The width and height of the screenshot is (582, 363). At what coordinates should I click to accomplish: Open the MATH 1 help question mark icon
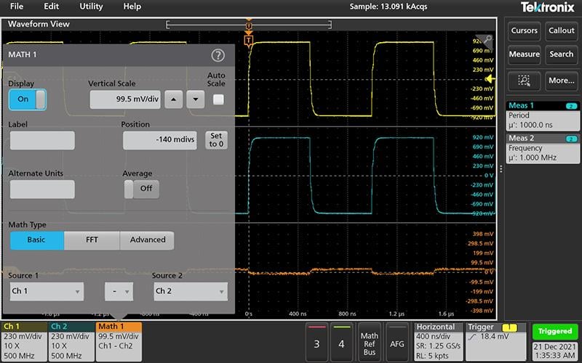coord(218,55)
